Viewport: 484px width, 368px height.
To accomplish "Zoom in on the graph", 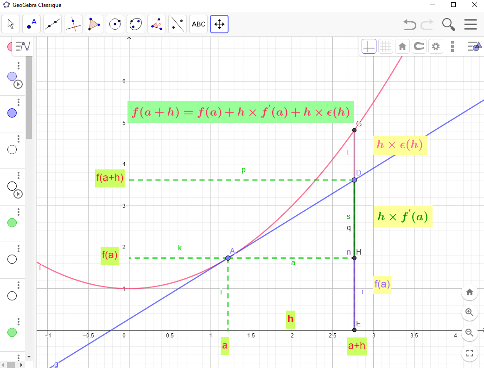I will (x=470, y=312).
